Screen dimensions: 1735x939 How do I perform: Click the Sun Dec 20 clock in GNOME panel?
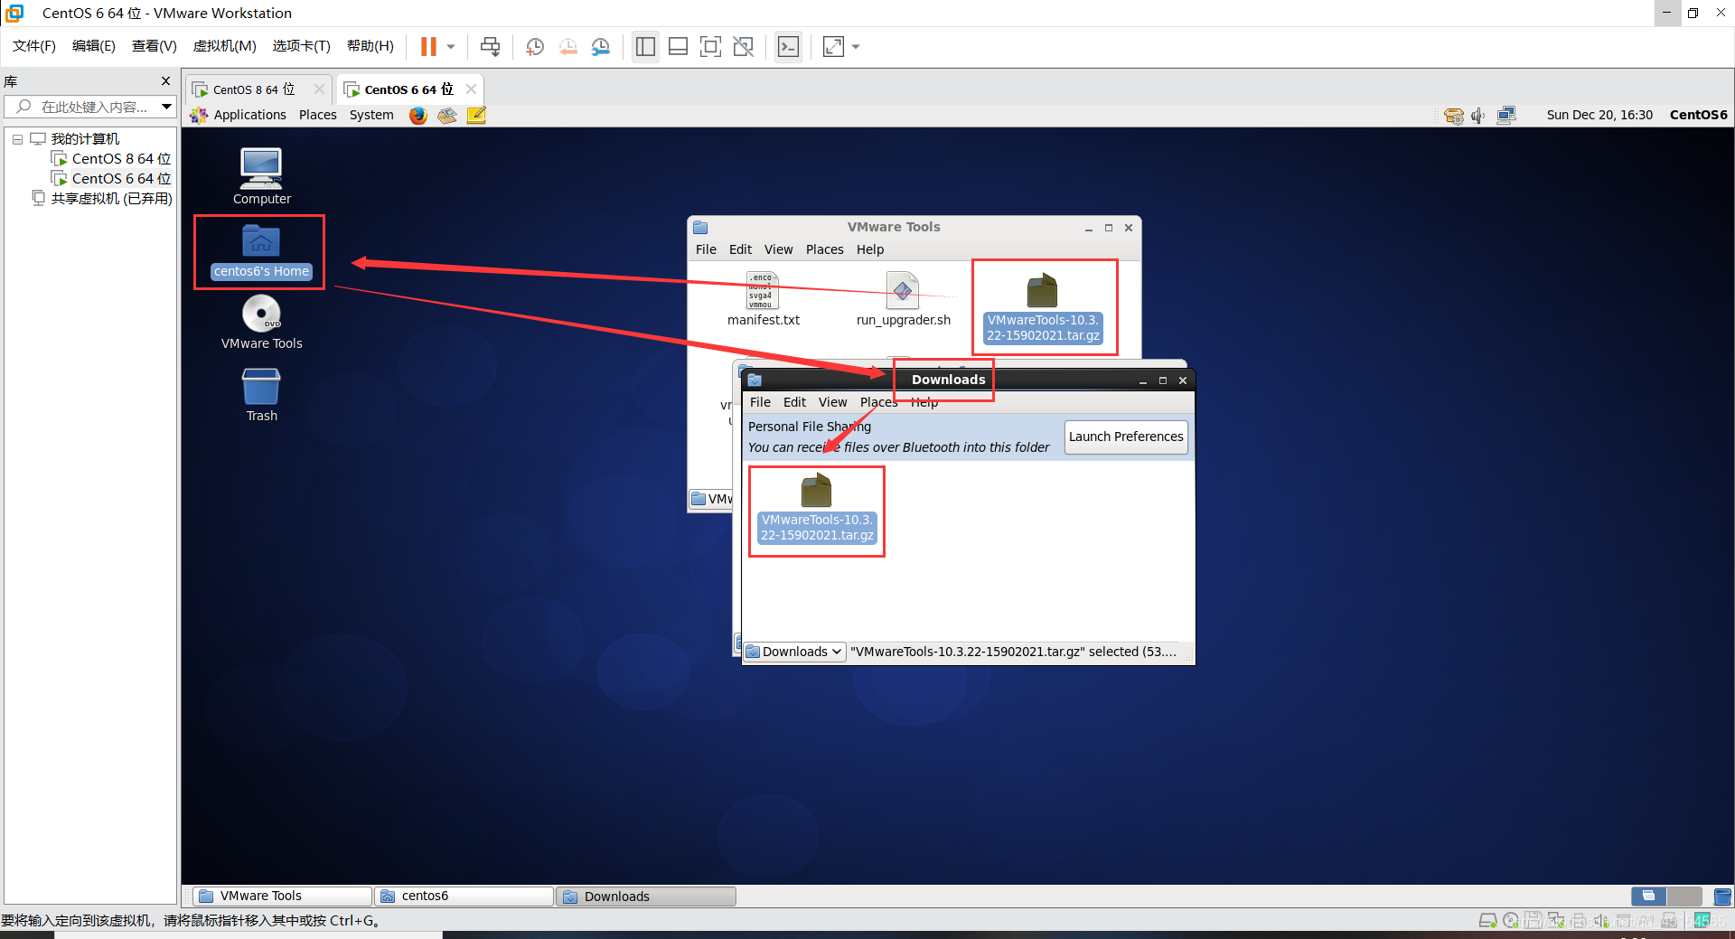[1599, 115]
